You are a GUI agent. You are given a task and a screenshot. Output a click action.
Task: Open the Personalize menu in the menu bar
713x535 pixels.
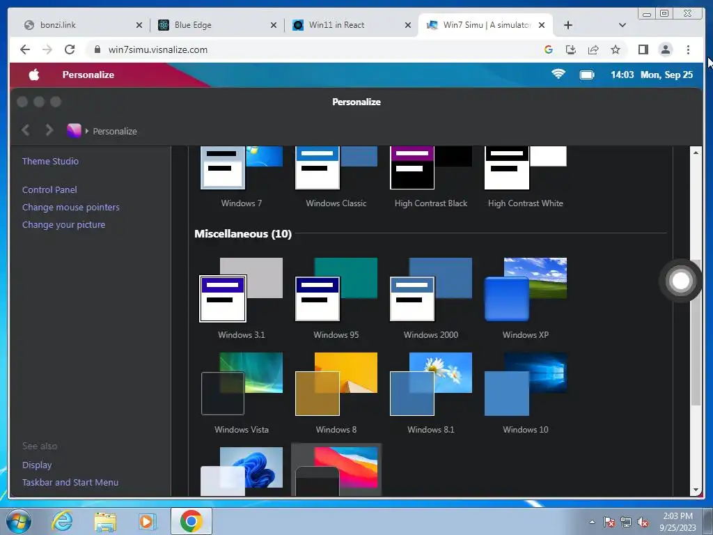(88, 75)
